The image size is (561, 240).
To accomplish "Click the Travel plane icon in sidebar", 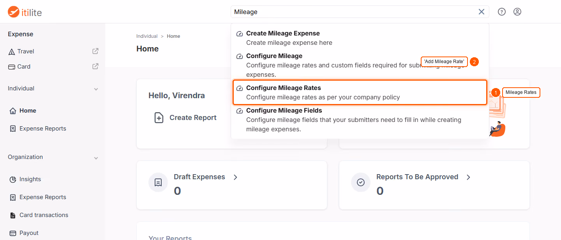I will (x=12, y=51).
